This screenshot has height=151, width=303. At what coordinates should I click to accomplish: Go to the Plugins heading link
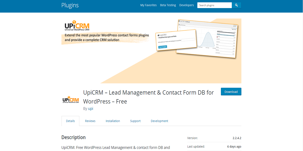[70, 5]
